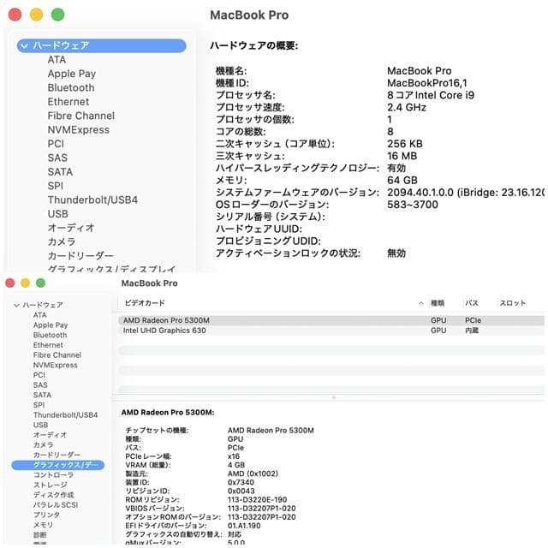Select Bluetooth in top window sidebar

[71, 87]
